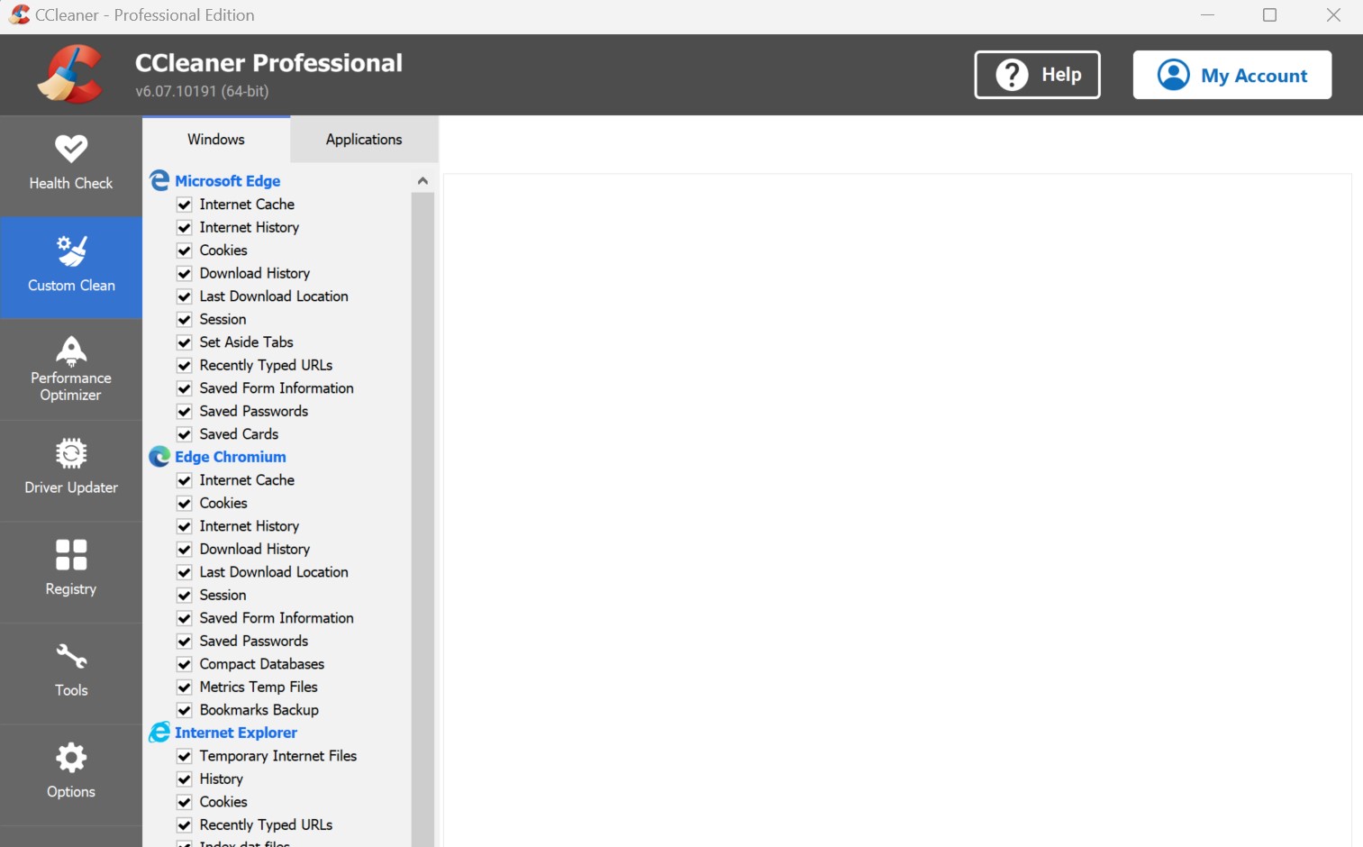The height and width of the screenshot is (847, 1363).
Task: Collapse the Edge Chromium section header
Action: pyautogui.click(x=230, y=457)
